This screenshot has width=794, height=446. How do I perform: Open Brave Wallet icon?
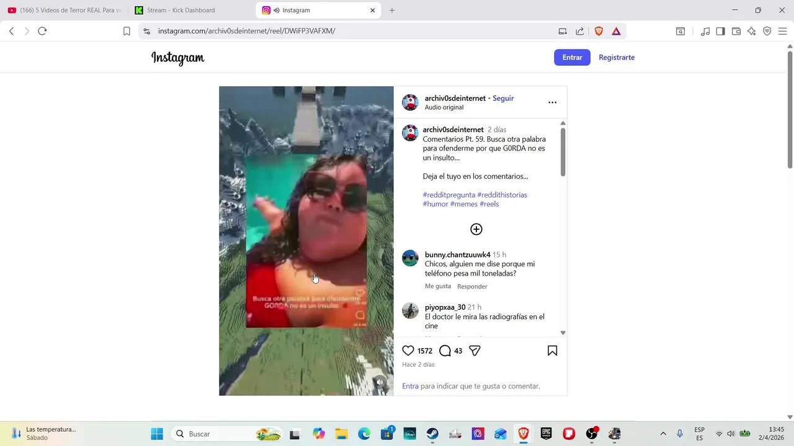736,31
